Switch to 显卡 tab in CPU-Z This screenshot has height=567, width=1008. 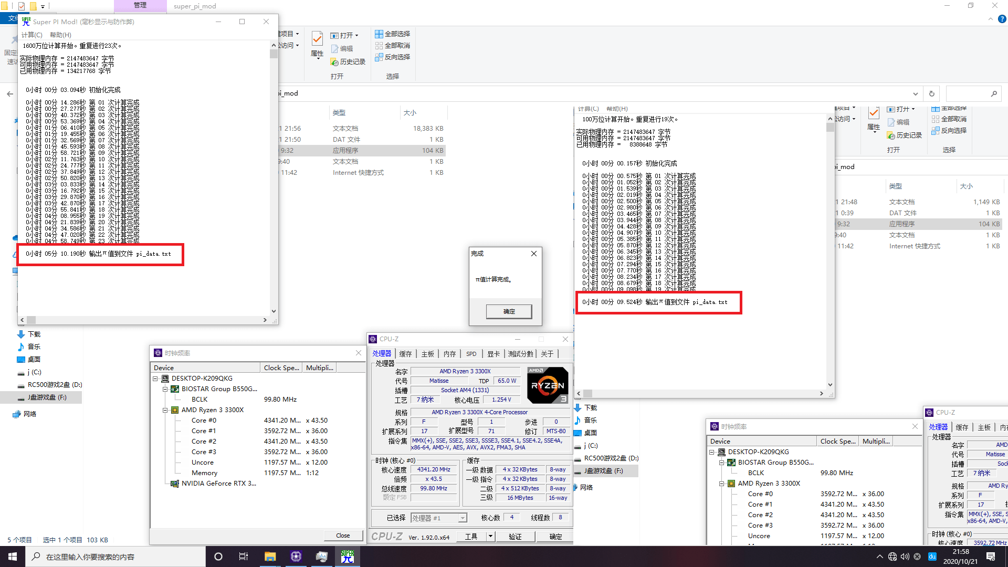click(493, 354)
